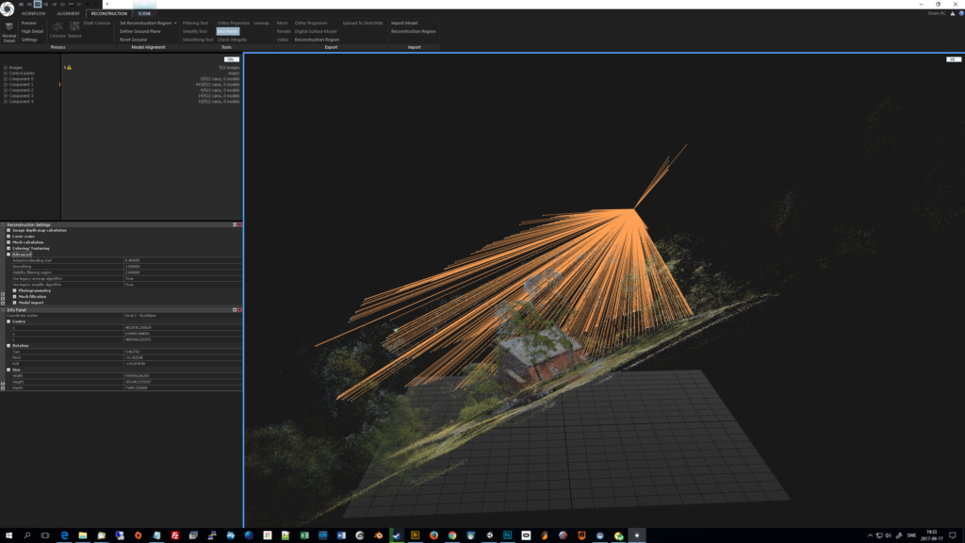
Task: Open Microsoft Edge from the taskbar
Action: tap(64, 535)
